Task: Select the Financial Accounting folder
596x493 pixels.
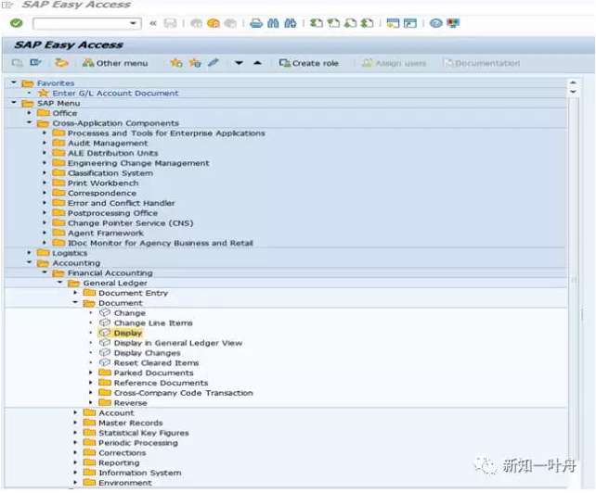Action: tap(110, 272)
